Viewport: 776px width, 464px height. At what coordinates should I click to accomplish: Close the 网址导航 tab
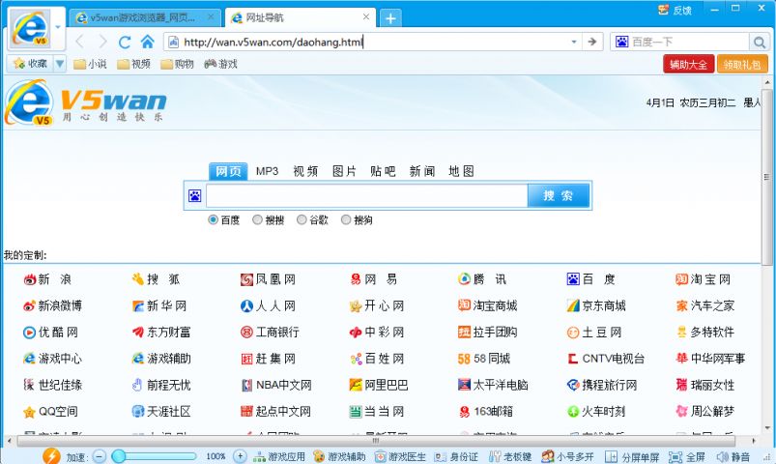click(365, 16)
